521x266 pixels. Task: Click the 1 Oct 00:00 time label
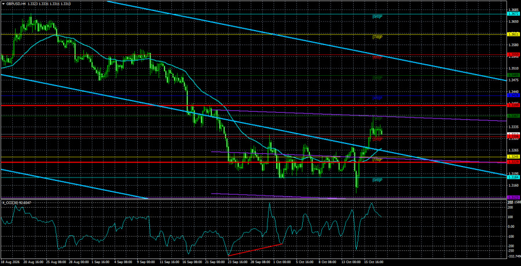(282, 262)
